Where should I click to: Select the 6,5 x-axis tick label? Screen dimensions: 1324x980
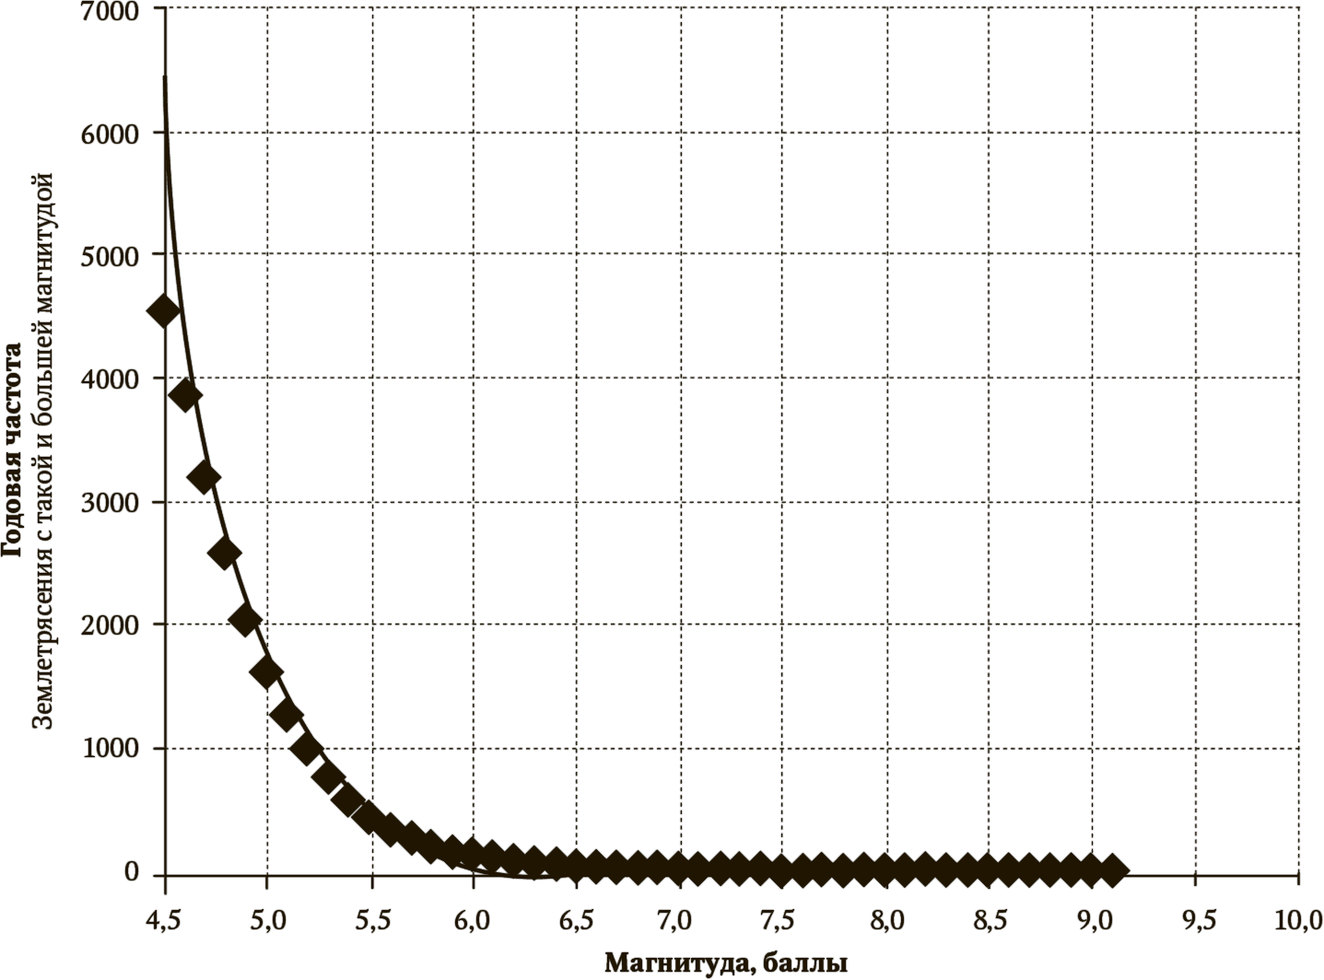click(x=576, y=920)
